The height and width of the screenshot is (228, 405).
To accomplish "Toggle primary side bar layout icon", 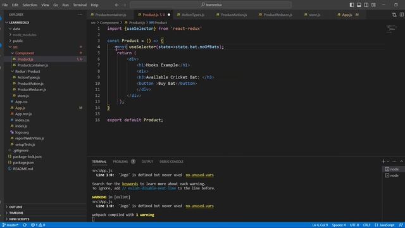I will point(352,4).
